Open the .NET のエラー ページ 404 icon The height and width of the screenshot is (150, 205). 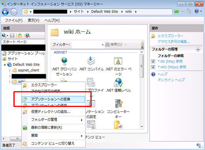[118, 61]
